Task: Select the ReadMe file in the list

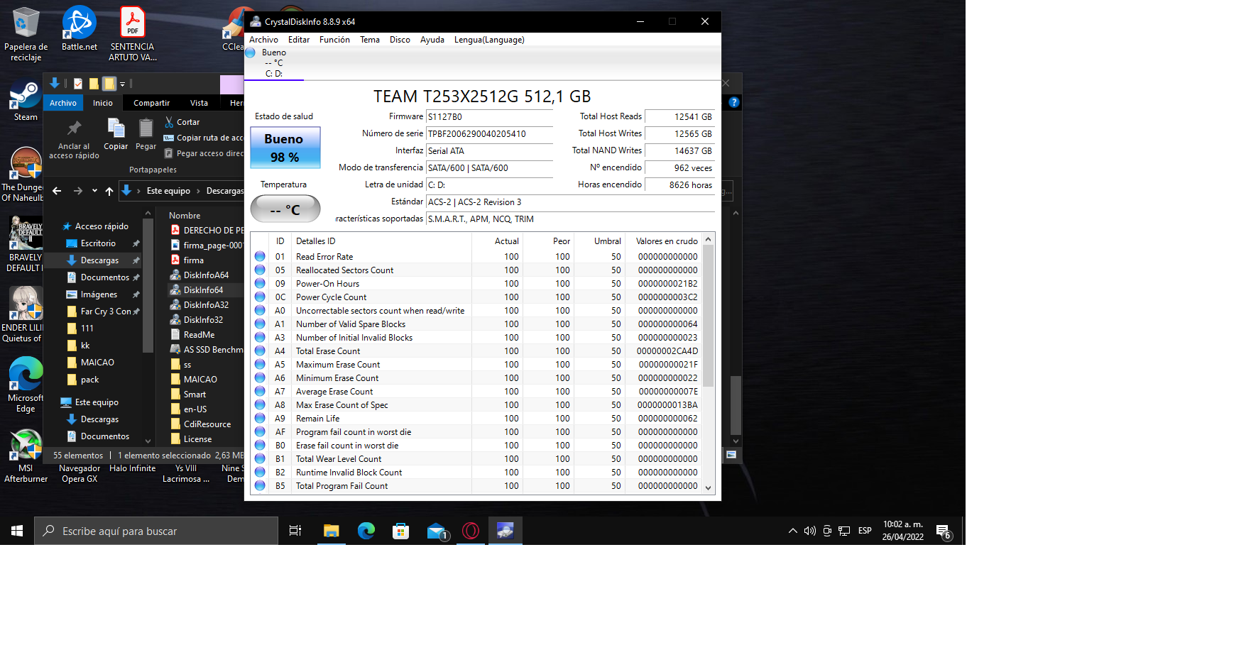Action: (x=199, y=335)
